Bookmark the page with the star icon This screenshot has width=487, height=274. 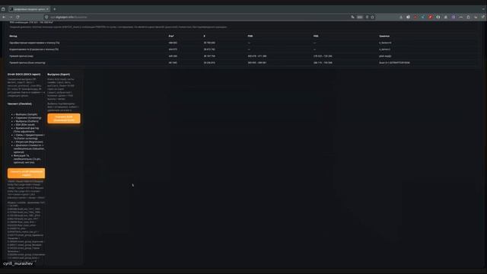point(373,17)
